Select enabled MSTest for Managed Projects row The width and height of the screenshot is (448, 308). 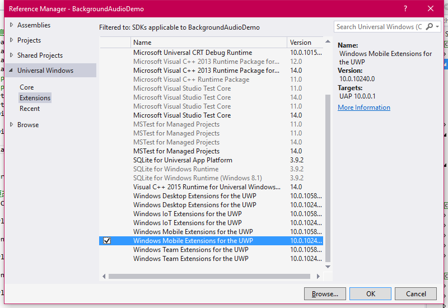(x=211, y=151)
